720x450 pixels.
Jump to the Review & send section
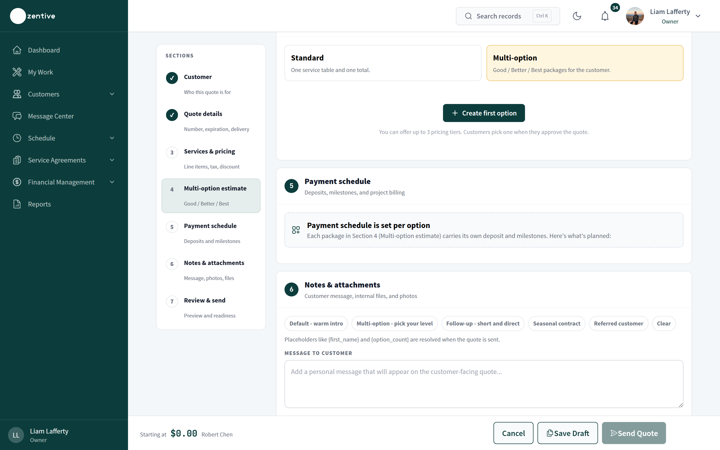tap(211, 308)
